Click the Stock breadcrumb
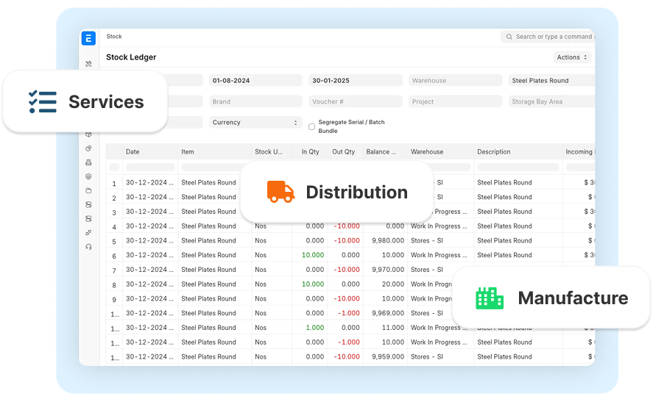Viewport: 653px width, 399px height. pyautogui.click(x=114, y=37)
